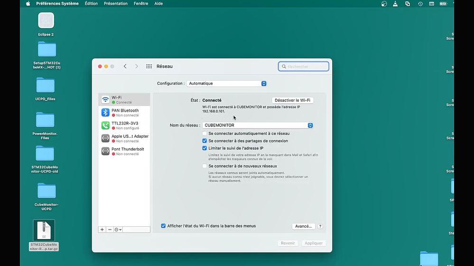
Task: Click the Rechercher search field
Action: click(x=304, y=66)
